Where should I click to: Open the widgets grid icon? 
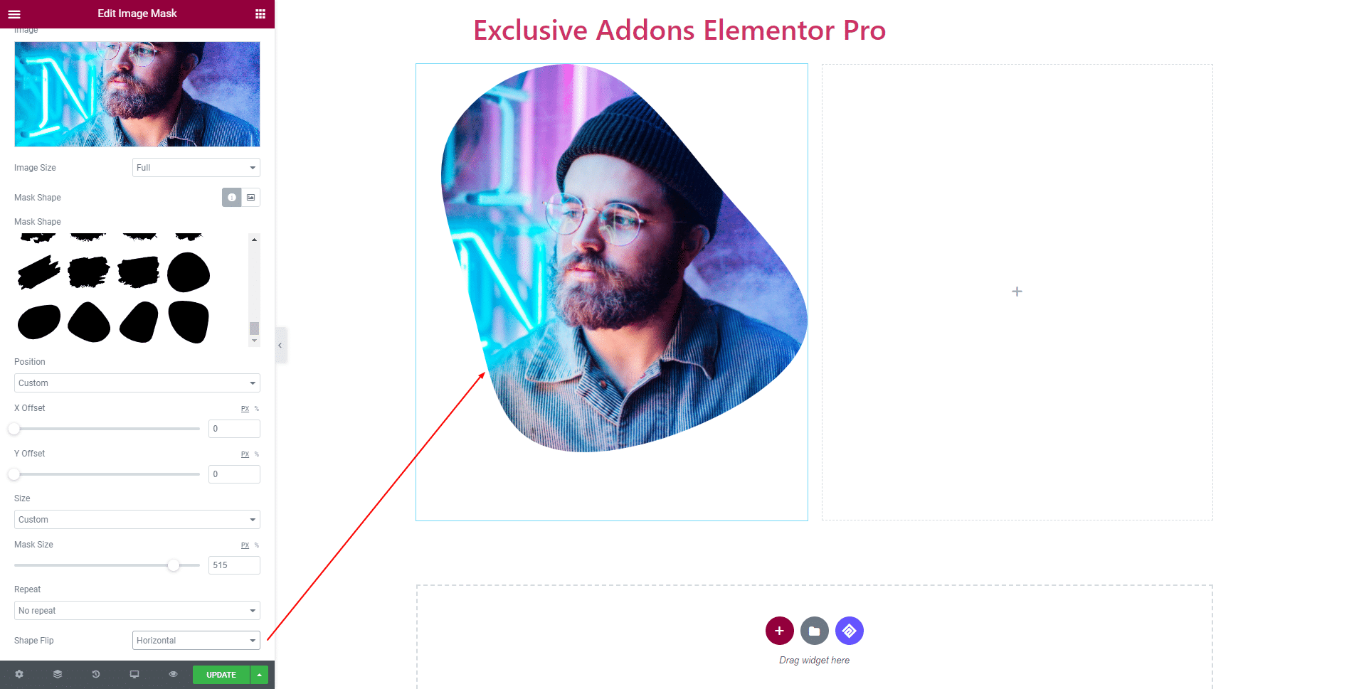[260, 14]
